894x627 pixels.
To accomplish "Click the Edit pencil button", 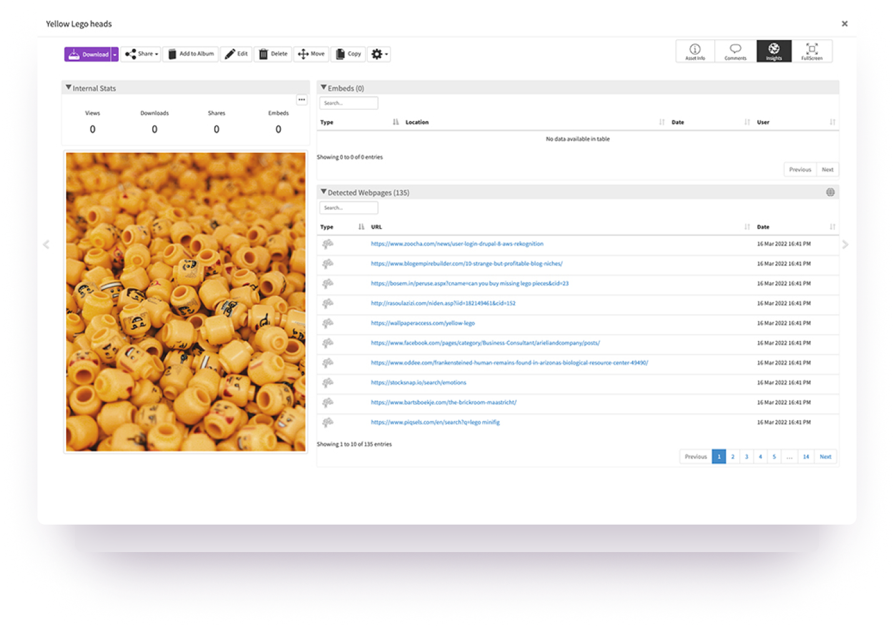I will pos(236,54).
